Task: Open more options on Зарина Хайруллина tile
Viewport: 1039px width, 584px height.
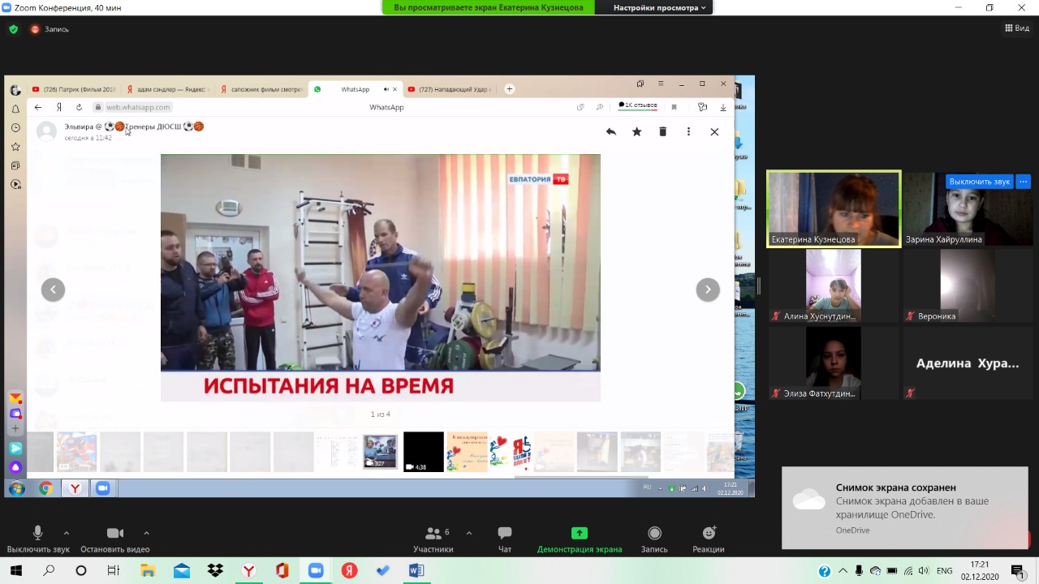Action: click(1024, 182)
